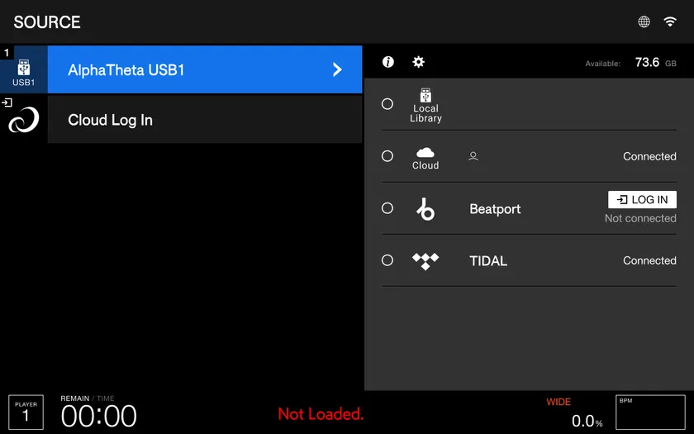Select the Local Library radio button
The image size is (694, 434).
(387, 103)
